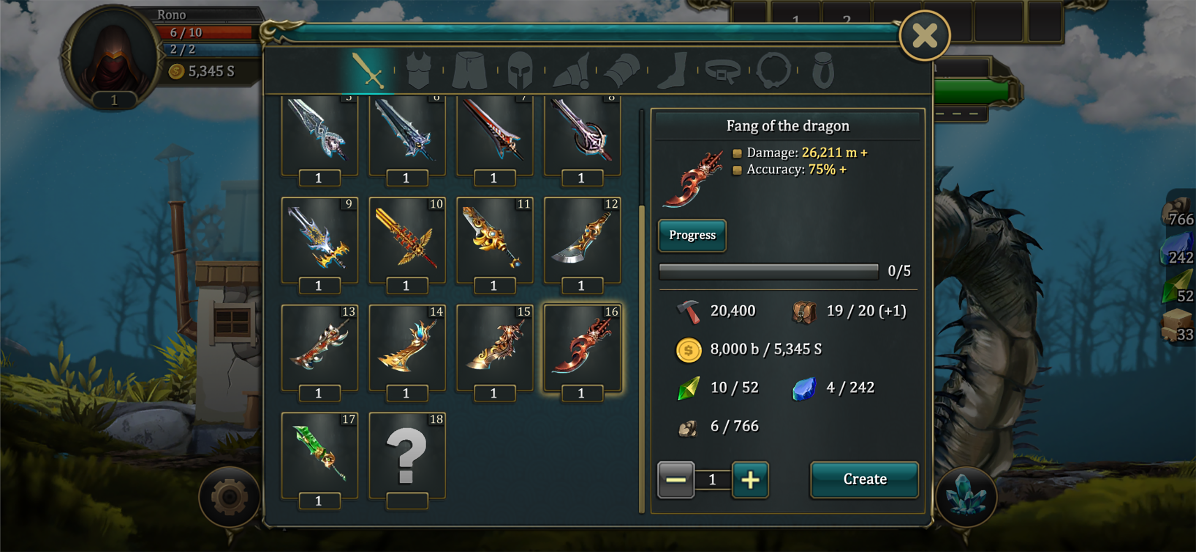The height and width of the screenshot is (552, 1196).
Task: Open the ring category icon
Action: pos(823,71)
